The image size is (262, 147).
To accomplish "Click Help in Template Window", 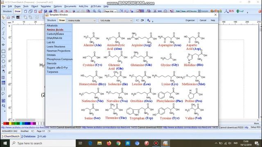I will (x=213, y=20).
